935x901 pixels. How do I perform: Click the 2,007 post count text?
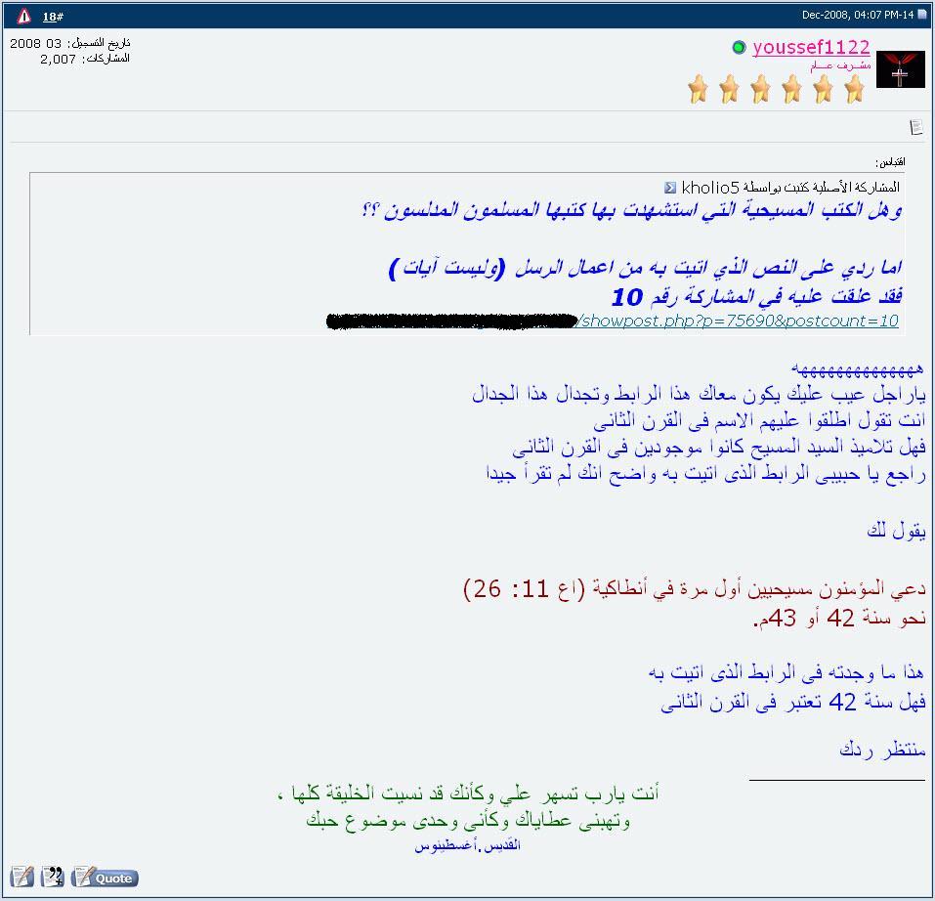click(x=58, y=59)
